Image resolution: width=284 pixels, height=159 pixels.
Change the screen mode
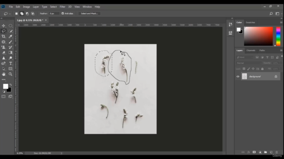click(x=11, y=97)
